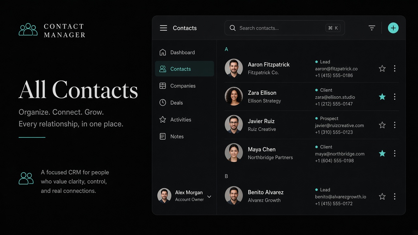418x235 pixels.
Task: Click the Companies building icon
Action: (163, 86)
